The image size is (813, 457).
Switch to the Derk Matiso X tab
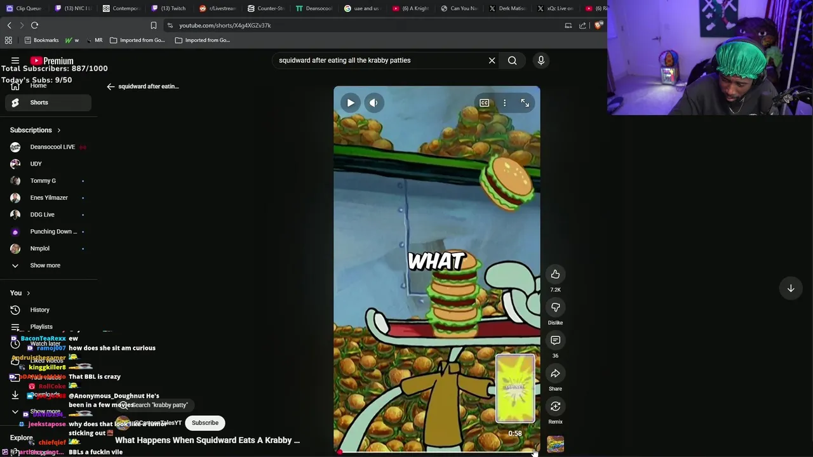coord(507,8)
